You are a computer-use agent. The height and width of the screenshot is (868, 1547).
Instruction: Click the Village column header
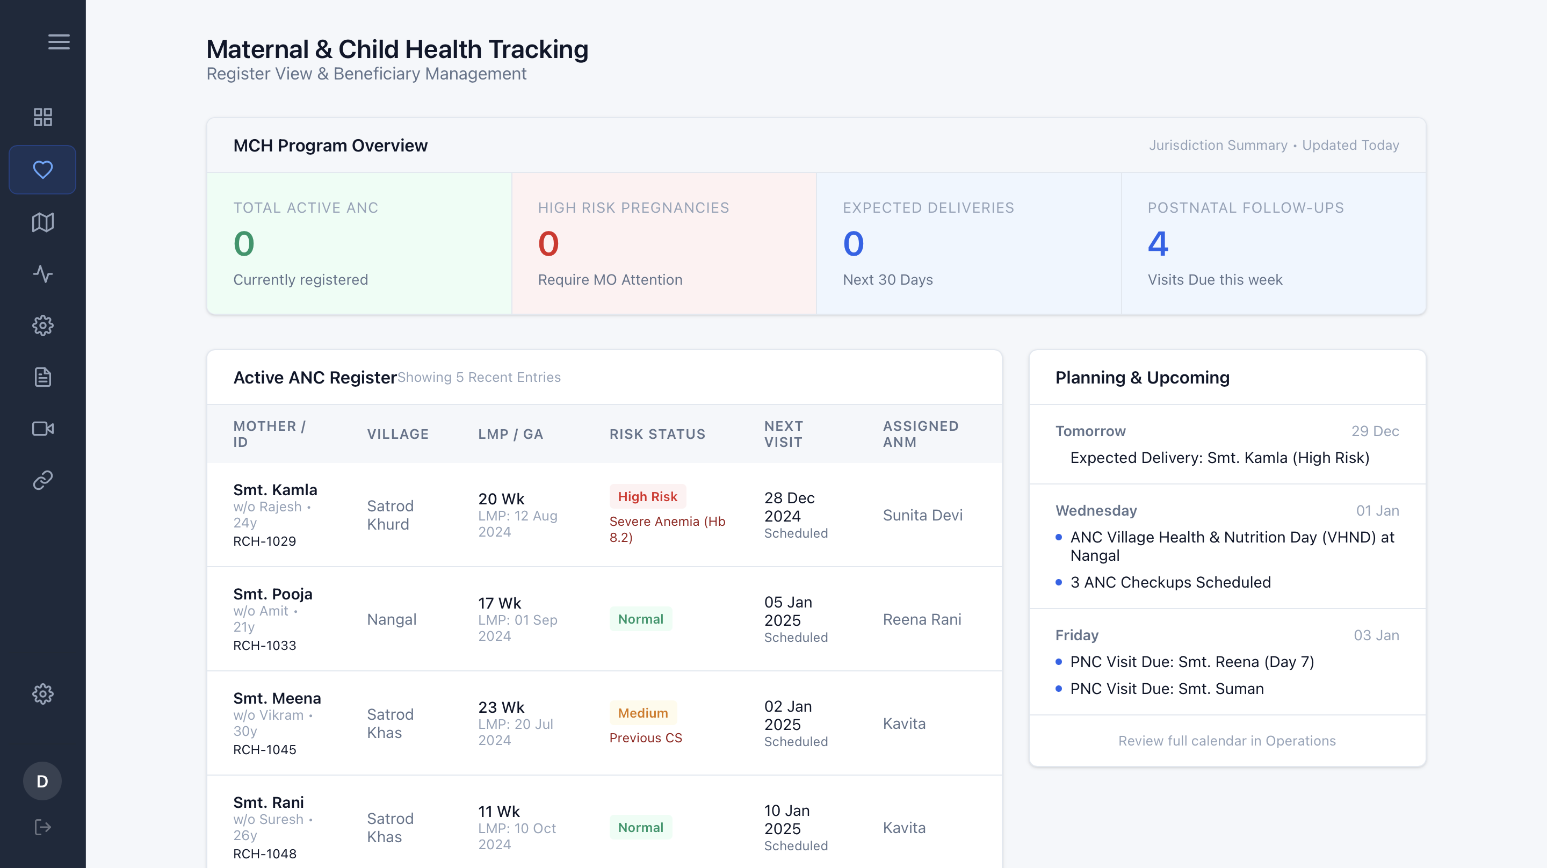(397, 433)
